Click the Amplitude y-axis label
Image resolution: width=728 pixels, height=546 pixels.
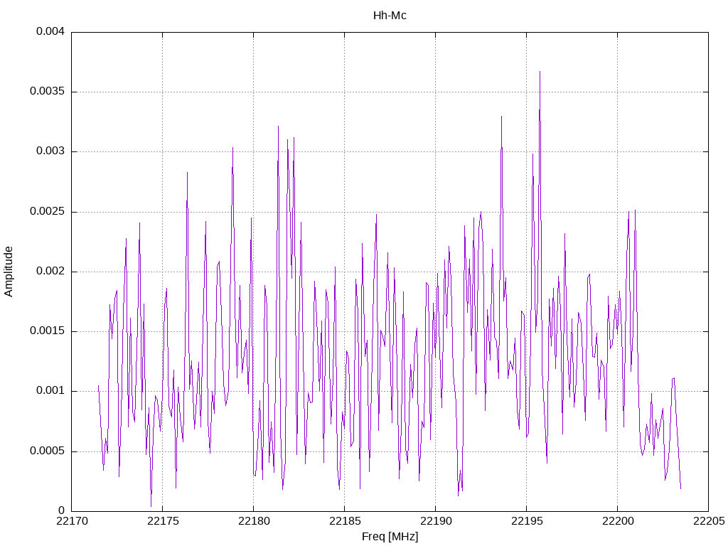point(9,272)
